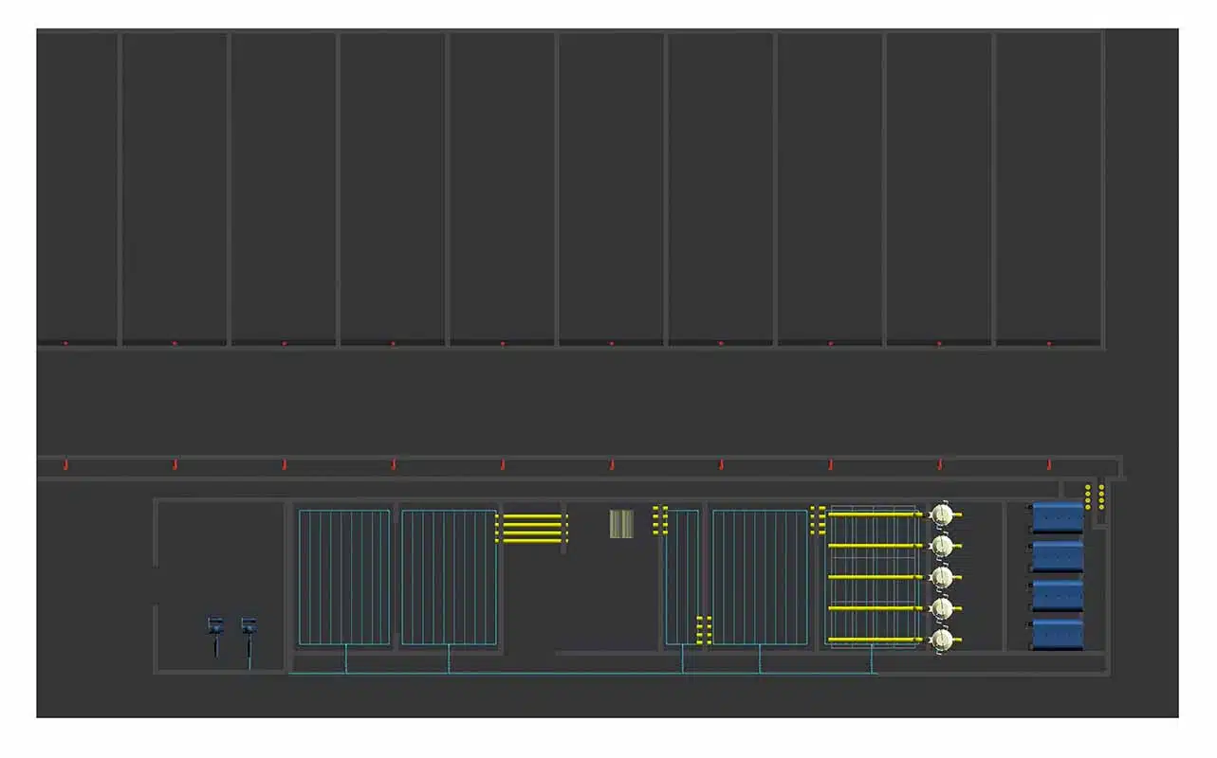Select the yellow valve cluster at narrow basin bottom
The width and height of the screenshot is (1217, 758).
point(704,631)
